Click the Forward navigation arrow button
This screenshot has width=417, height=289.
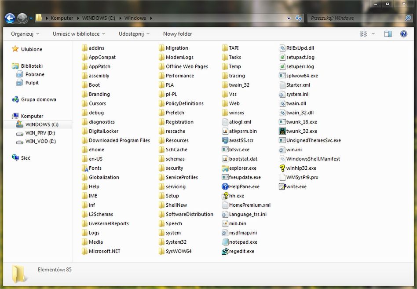(x=22, y=18)
